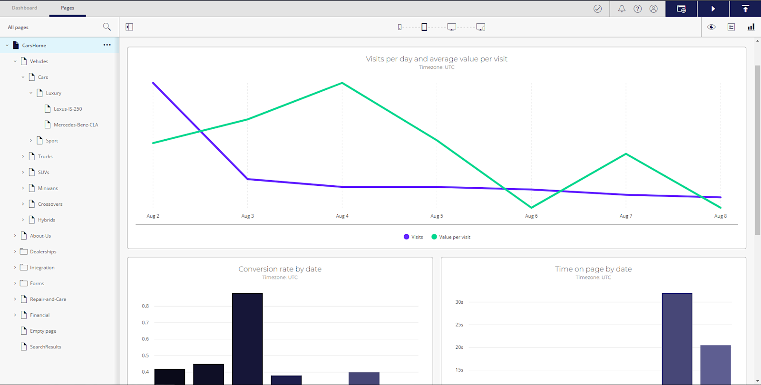The height and width of the screenshot is (385, 761).
Task: Open the help question mark icon
Action: pyautogui.click(x=638, y=9)
